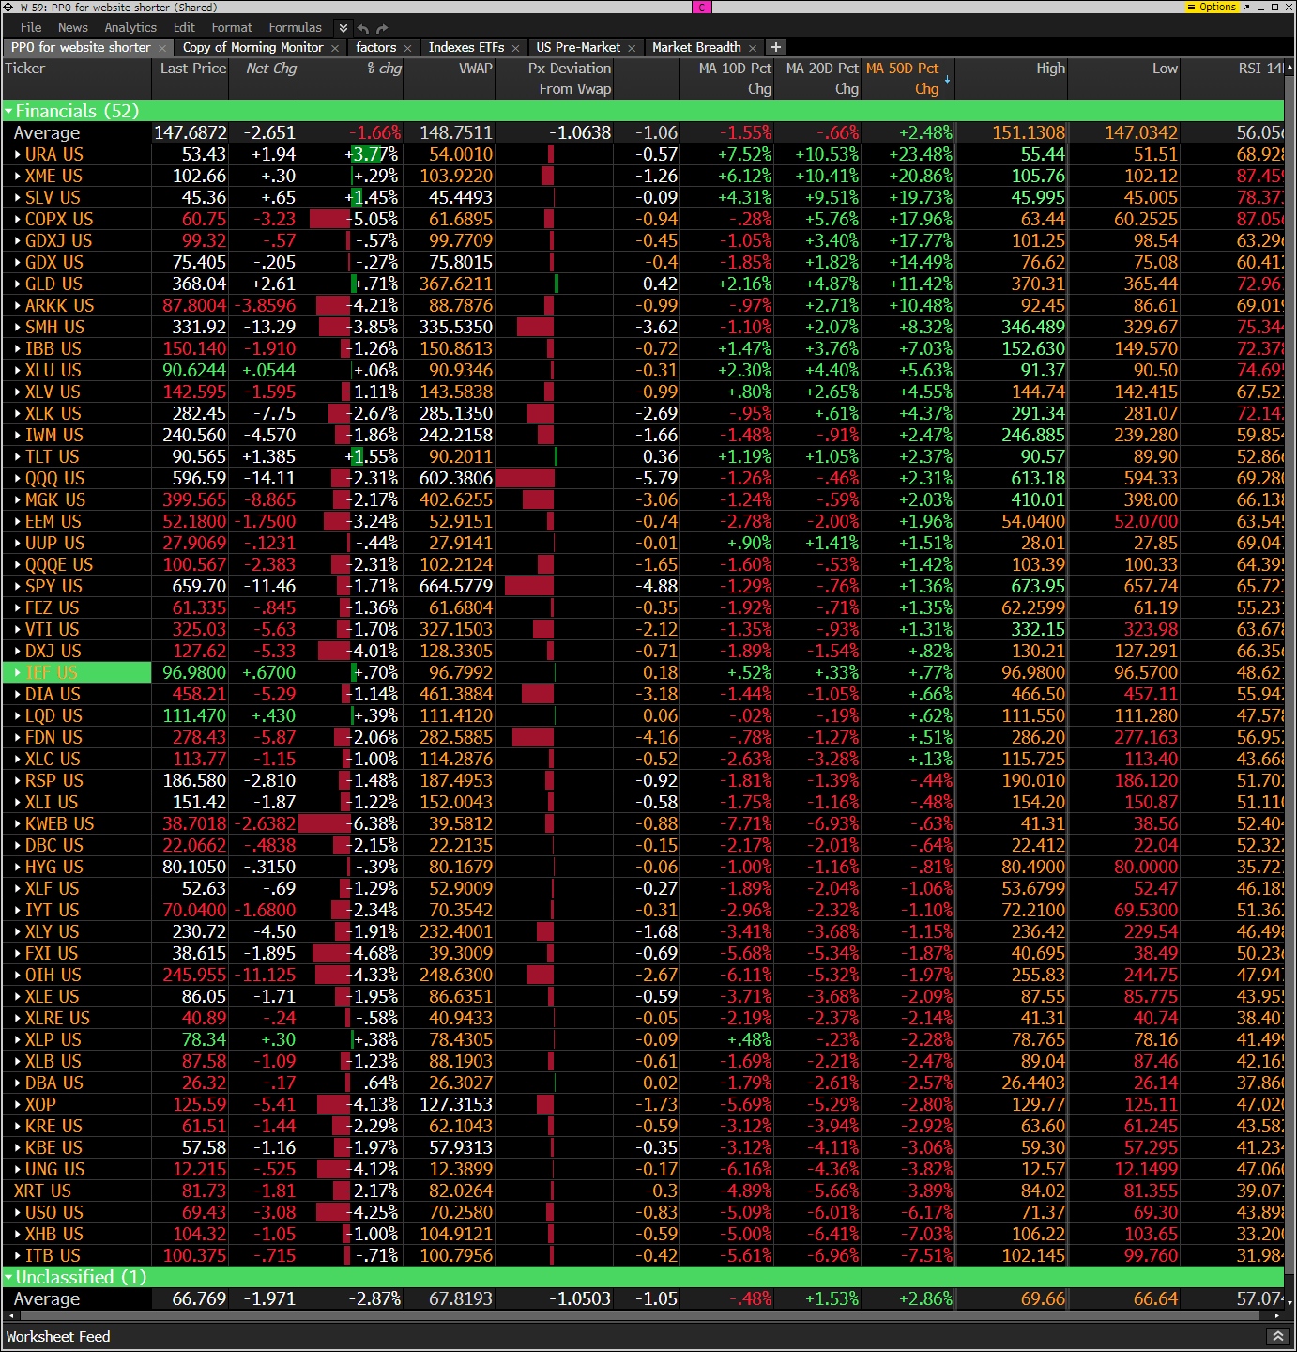Collapse the Financials (52) group
The image size is (1297, 1352).
pos(9,112)
